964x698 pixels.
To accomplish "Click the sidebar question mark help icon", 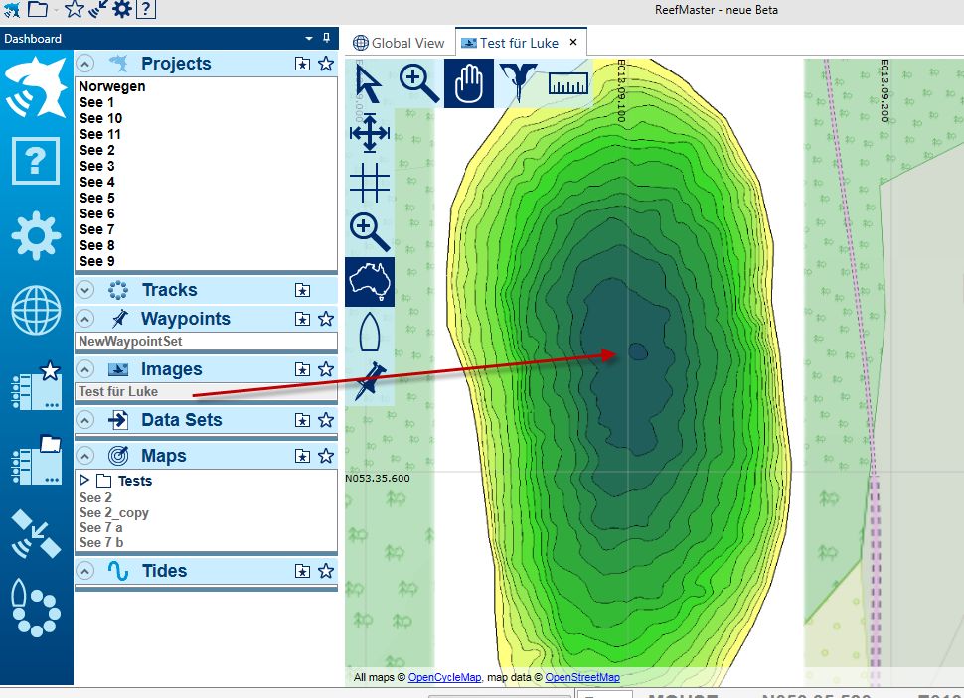I will tap(36, 160).
